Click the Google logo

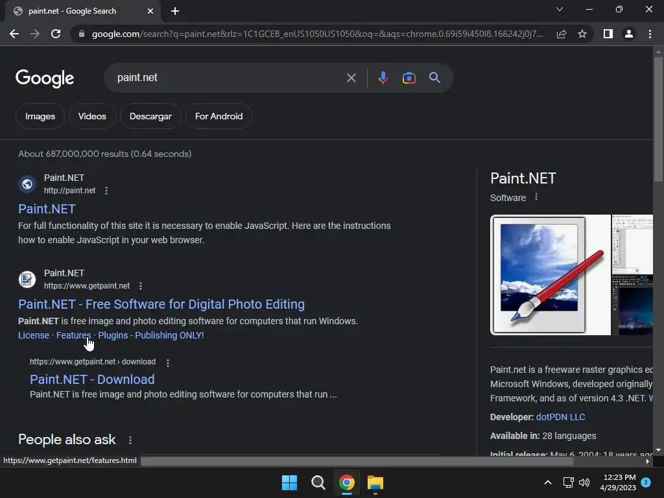point(45,78)
